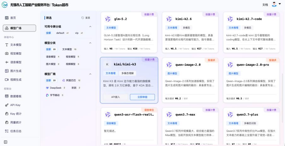Collapse the 模型厂商 section

click(x=90, y=74)
